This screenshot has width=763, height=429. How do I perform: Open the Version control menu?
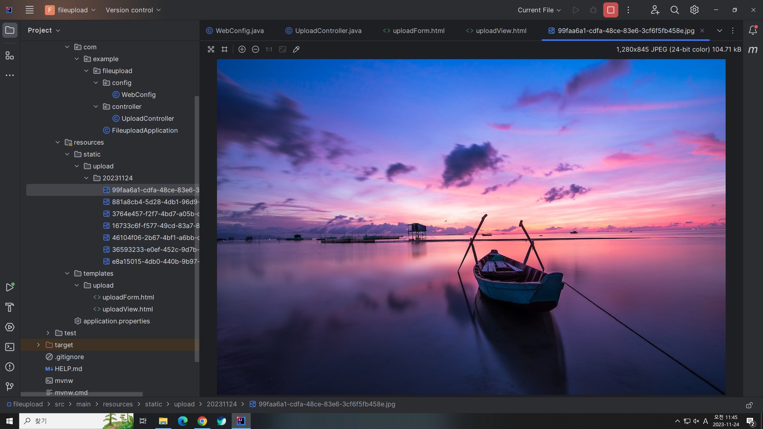[x=133, y=10]
